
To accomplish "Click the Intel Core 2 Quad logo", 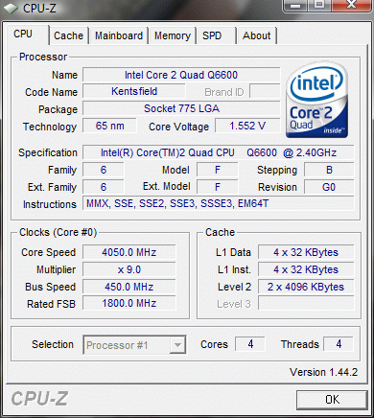I will (316, 101).
